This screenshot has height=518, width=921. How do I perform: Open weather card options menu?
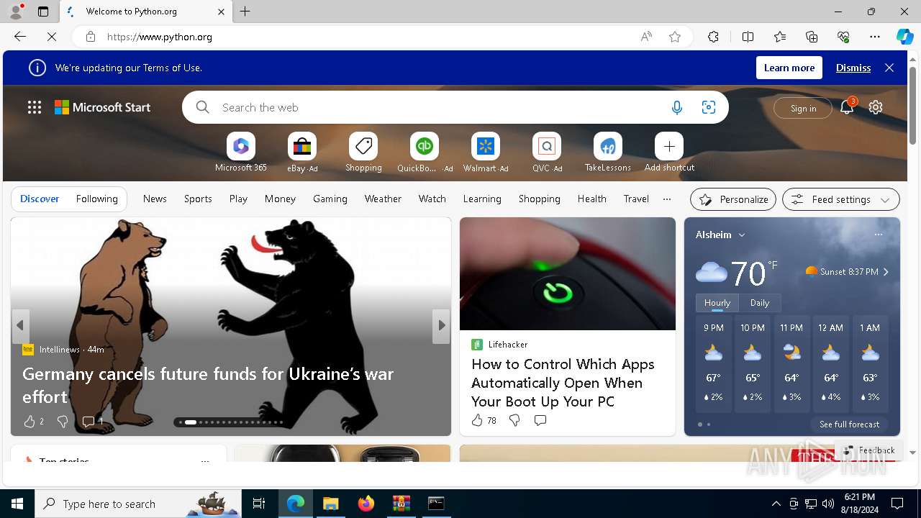pos(878,235)
